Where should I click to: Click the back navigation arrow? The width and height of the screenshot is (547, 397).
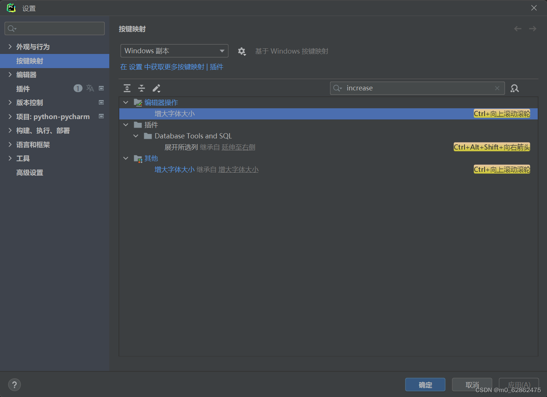[x=518, y=28]
